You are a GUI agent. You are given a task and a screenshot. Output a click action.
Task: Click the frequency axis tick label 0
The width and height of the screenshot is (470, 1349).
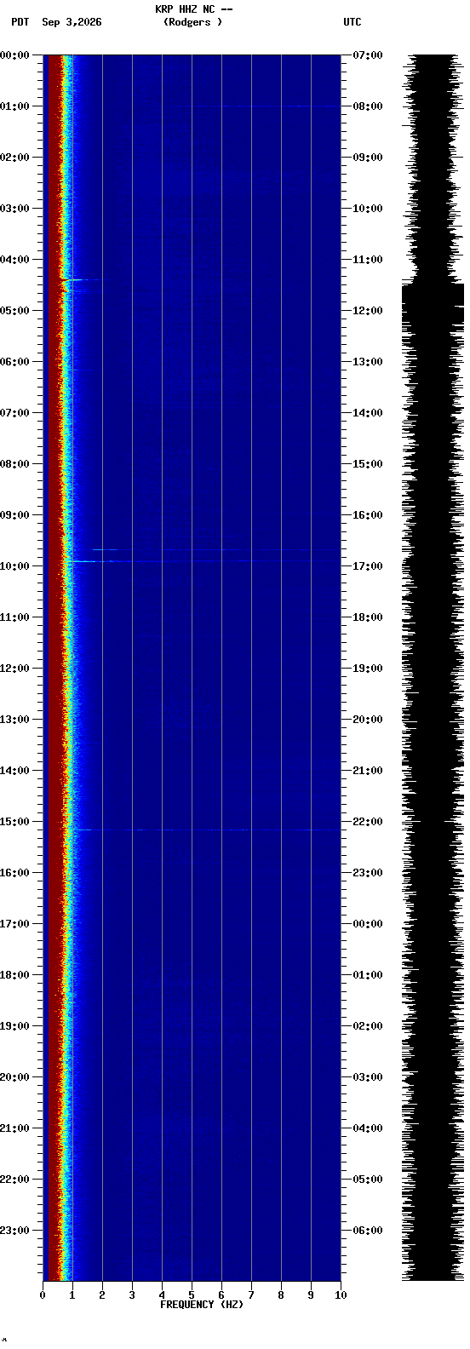(43, 1295)
